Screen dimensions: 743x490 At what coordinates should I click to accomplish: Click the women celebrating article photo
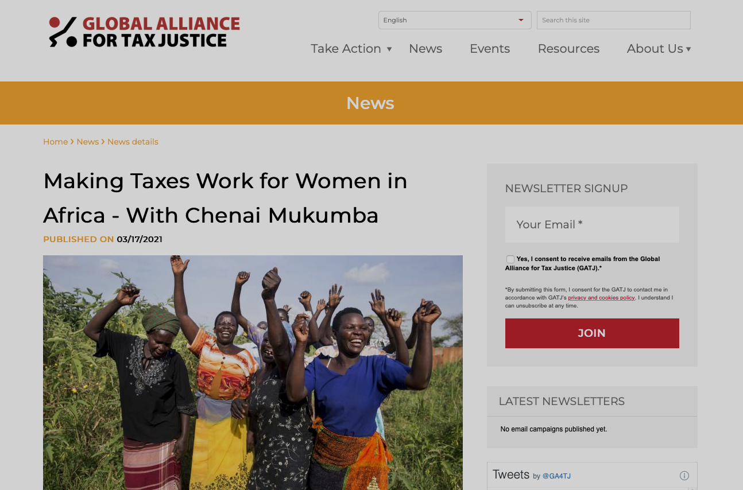tap(253, 372)
